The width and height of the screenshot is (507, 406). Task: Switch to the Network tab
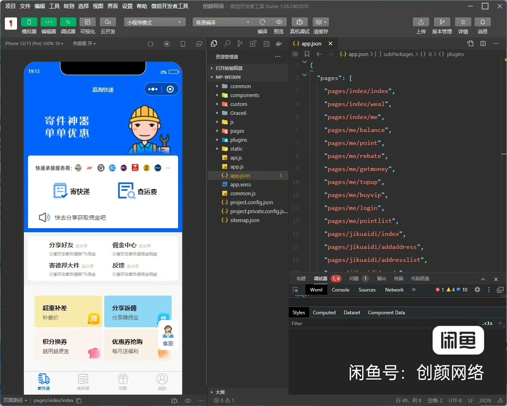point(394,290)
